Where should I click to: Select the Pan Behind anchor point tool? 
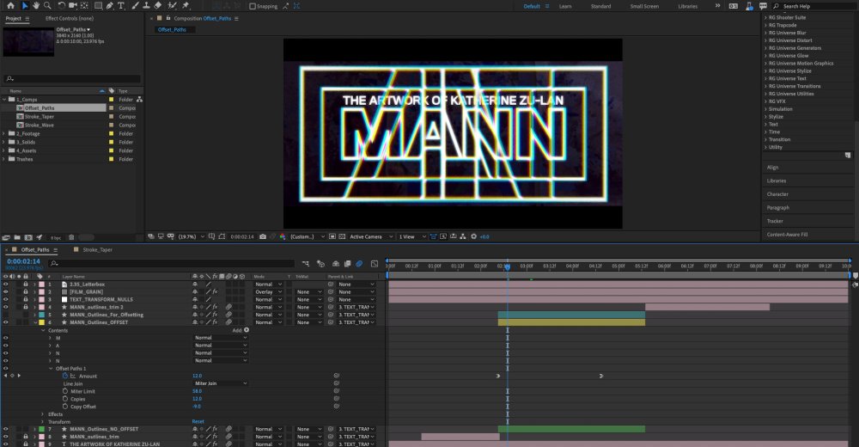84,5
